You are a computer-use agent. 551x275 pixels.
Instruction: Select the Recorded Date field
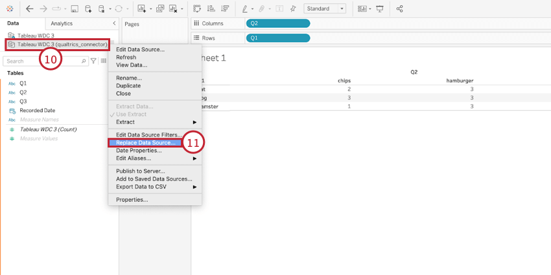pyautogui.click(x=37, y=111)
